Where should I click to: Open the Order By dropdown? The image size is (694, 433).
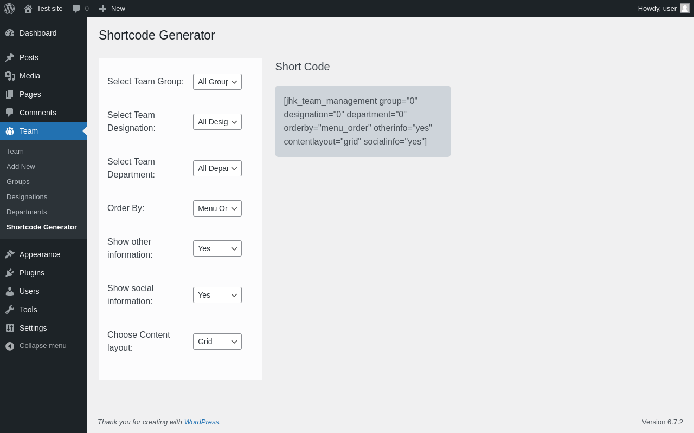217,208
